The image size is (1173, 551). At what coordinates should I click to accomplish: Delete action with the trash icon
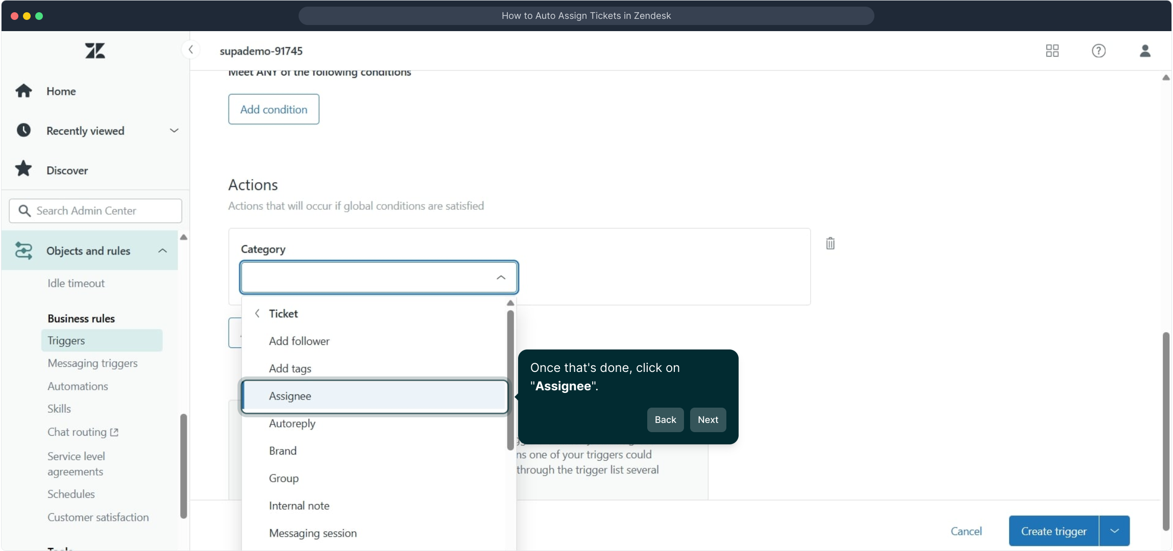[830, 243]
